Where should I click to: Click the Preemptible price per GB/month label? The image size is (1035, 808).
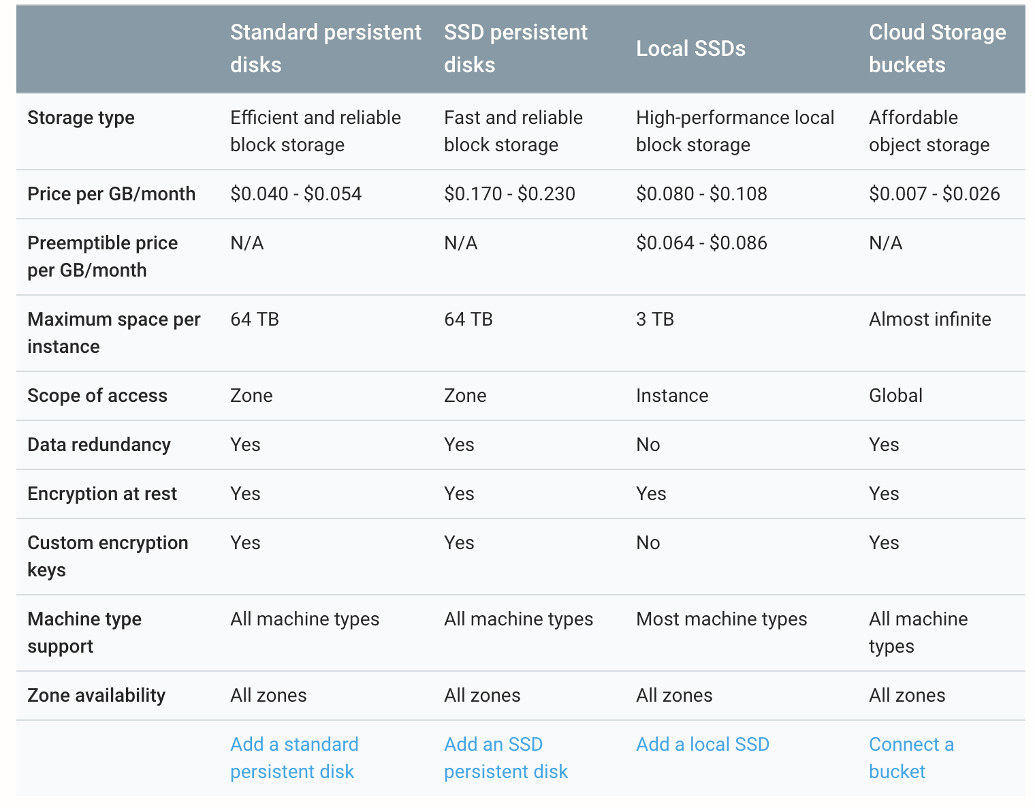[x=102, y=257]
